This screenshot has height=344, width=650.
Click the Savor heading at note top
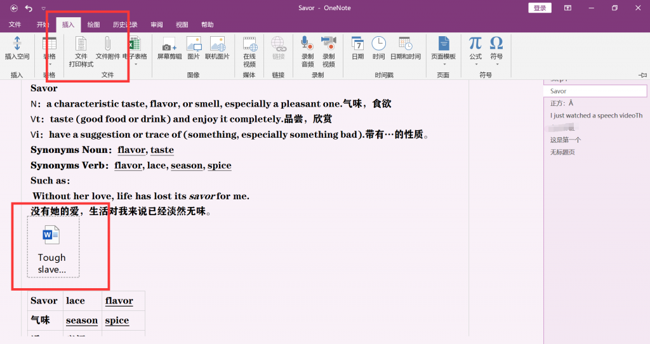pyautogui.click(x=44, y=88)
